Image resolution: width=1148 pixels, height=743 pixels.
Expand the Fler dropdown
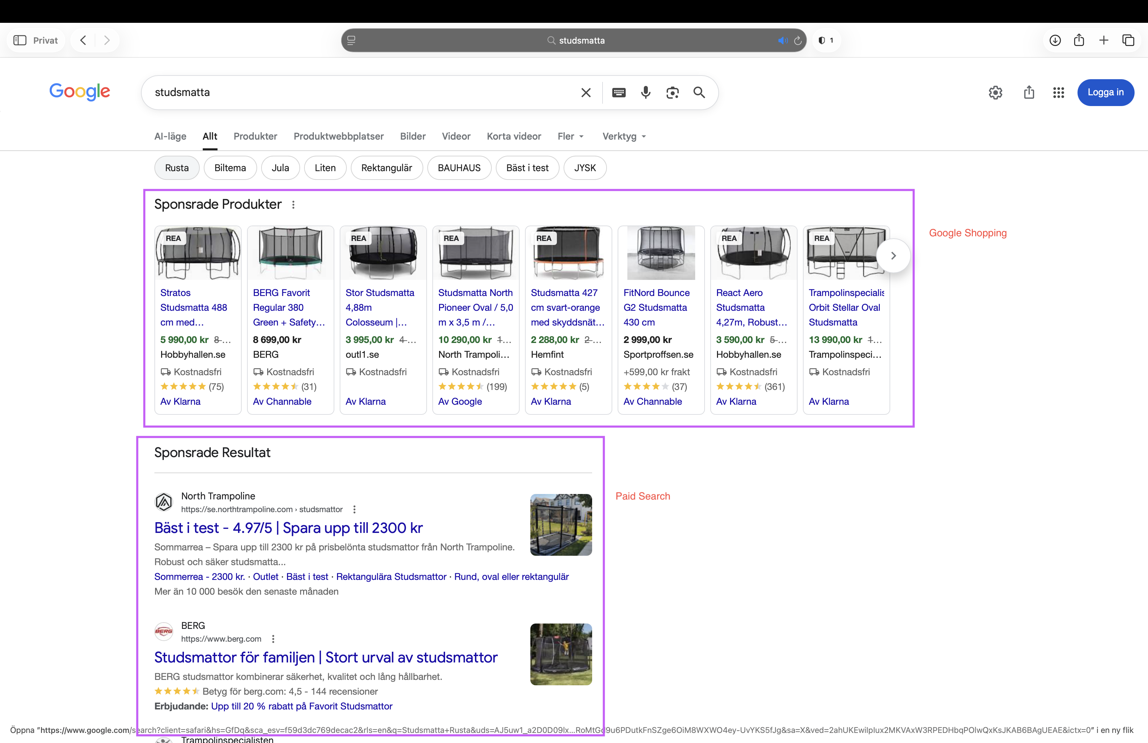coord(571,137)
